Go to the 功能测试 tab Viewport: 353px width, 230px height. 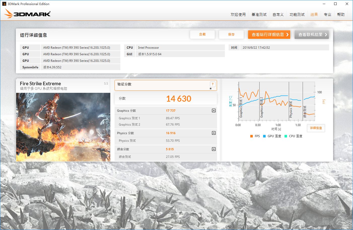297,15
